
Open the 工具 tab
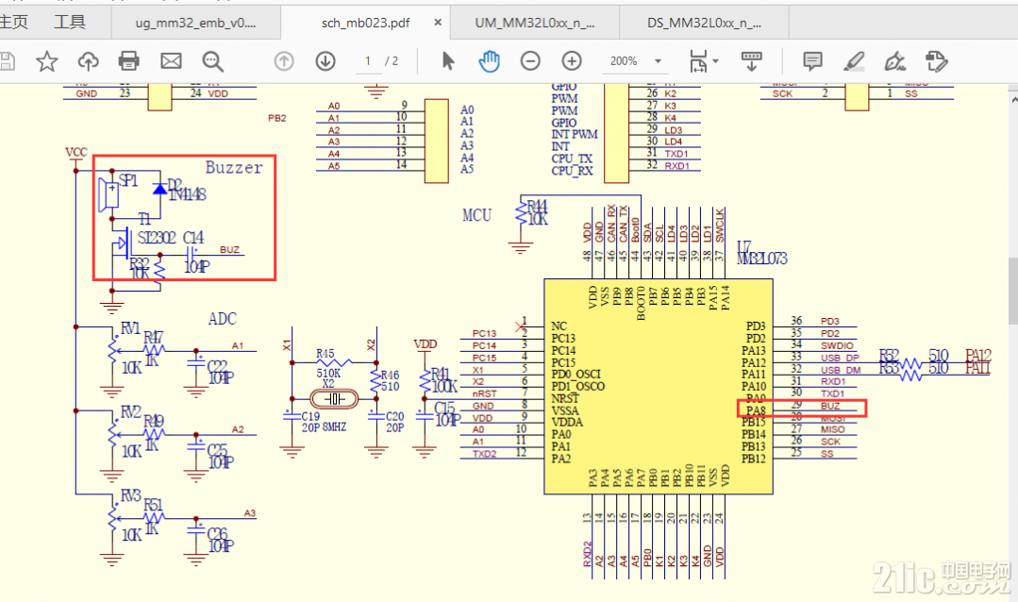[70, 22]
